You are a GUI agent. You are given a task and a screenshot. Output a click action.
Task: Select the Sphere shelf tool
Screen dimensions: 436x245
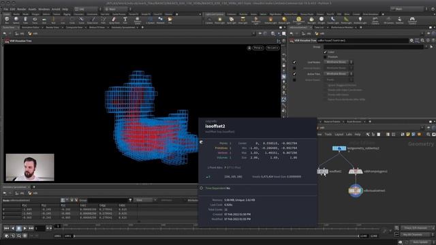16,20
